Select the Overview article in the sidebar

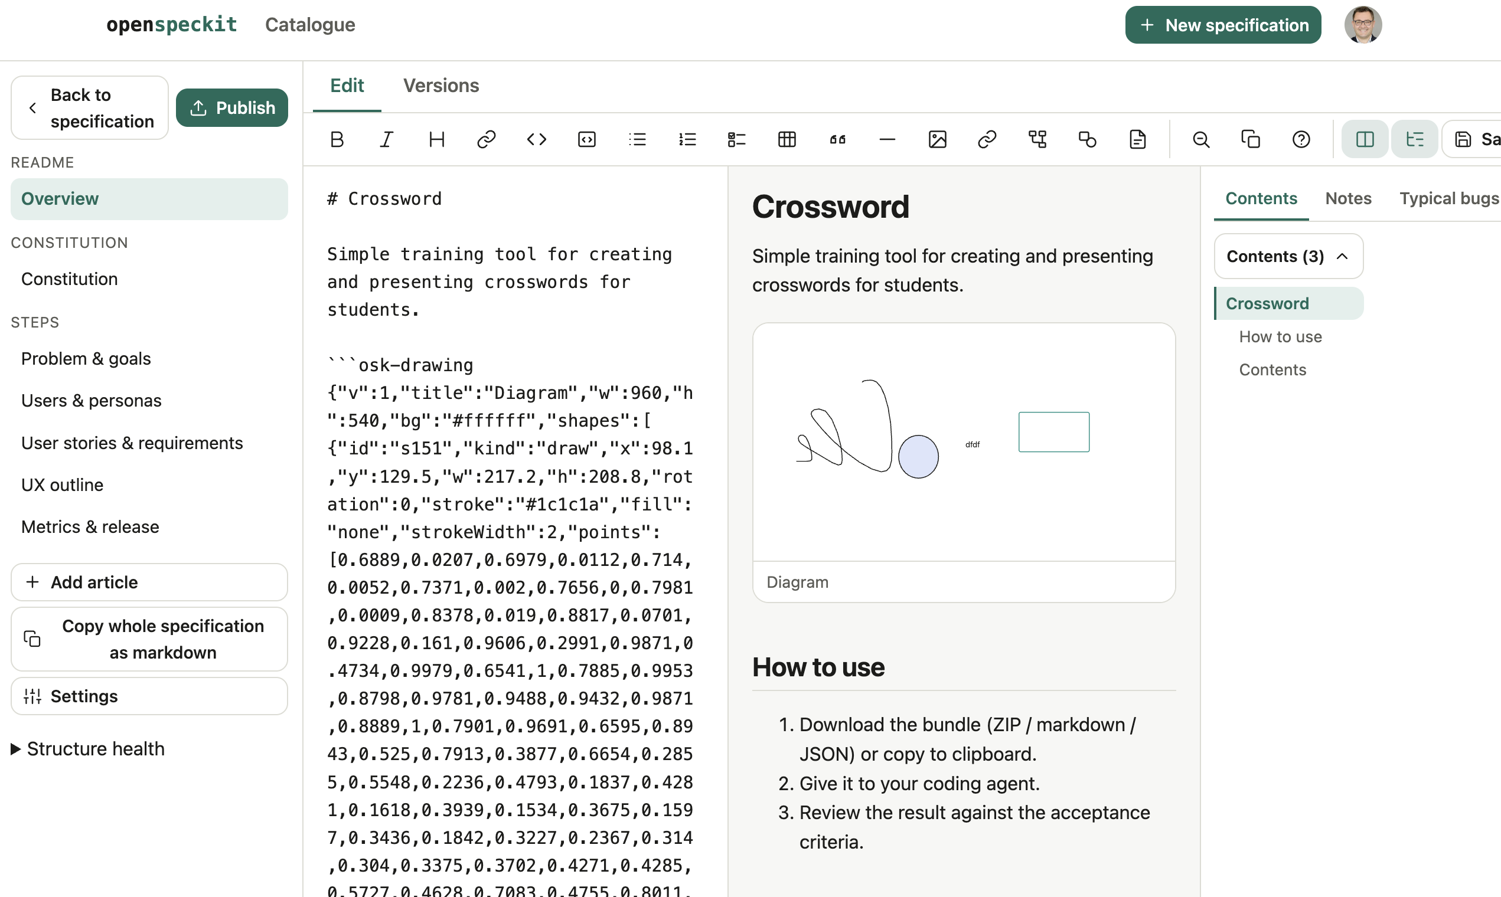point(149,199)
